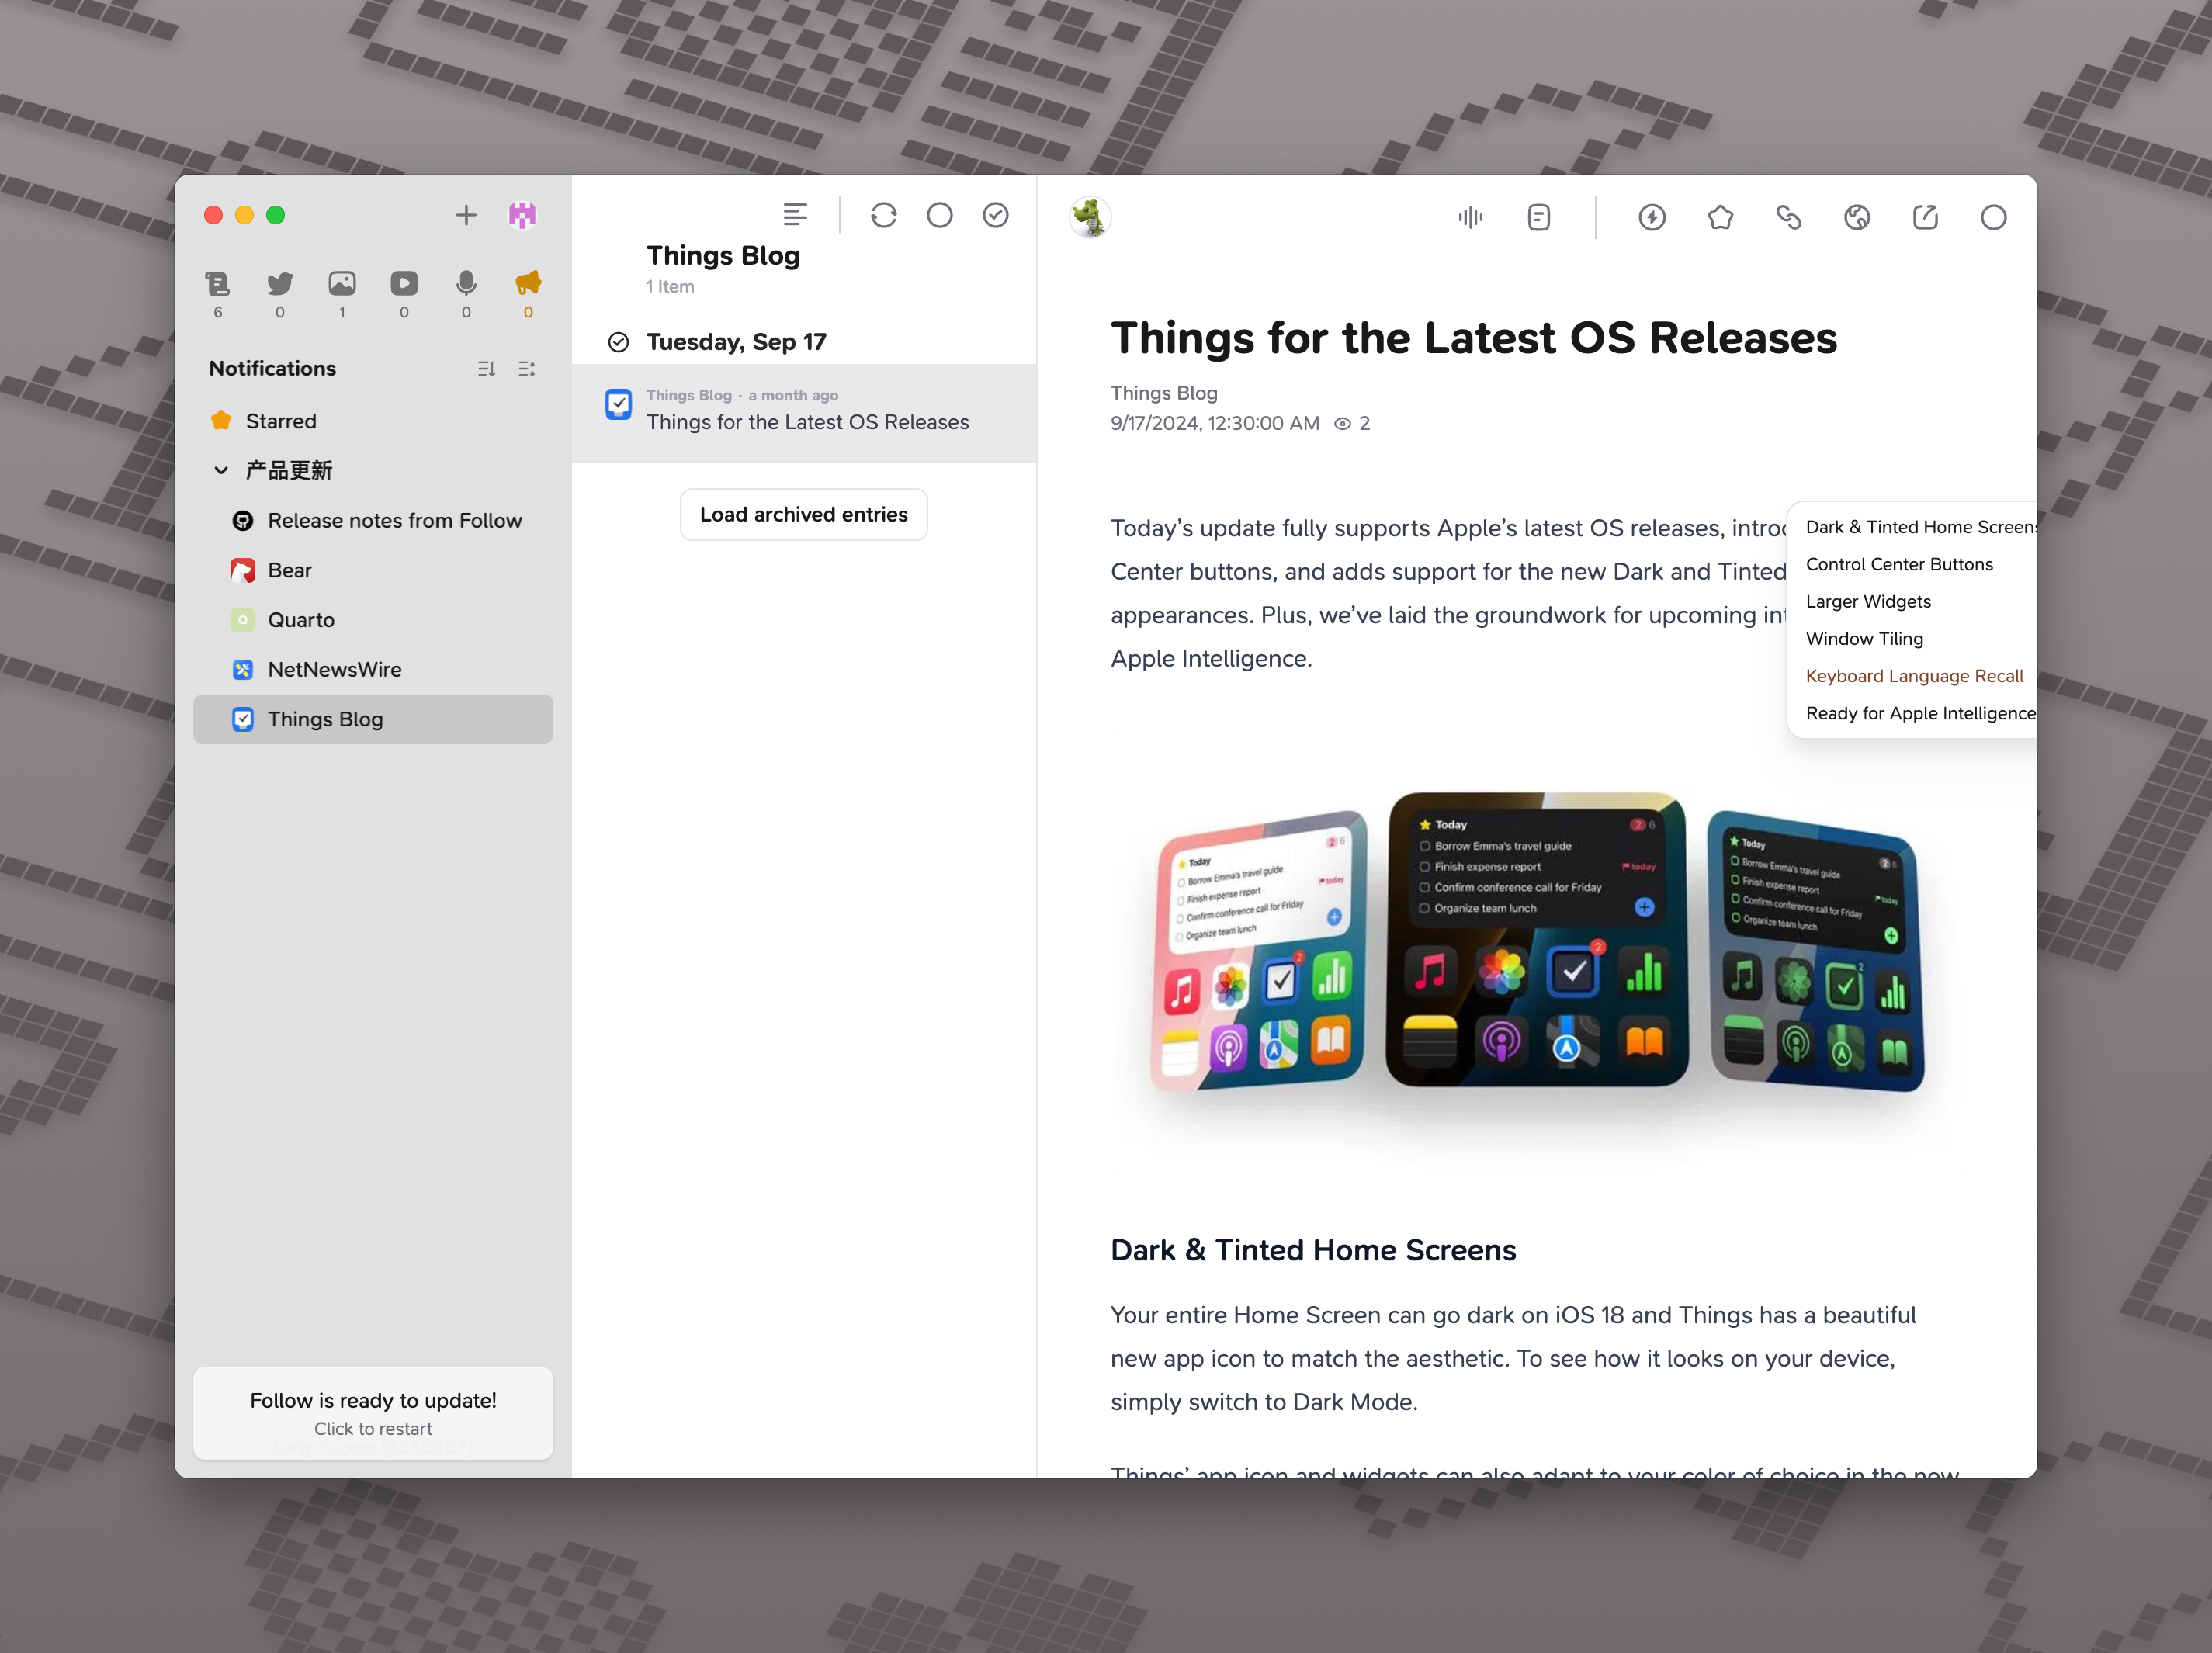The width and height of the screenshot is (2212, 1653).
Task: Open the Starred list
Action: pos(373,421)
